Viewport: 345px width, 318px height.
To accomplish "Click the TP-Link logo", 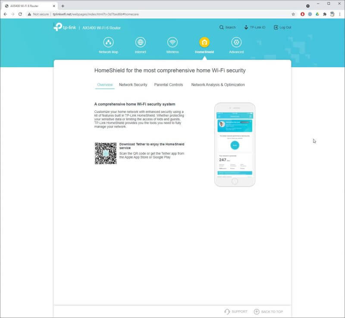I will 65,27.
